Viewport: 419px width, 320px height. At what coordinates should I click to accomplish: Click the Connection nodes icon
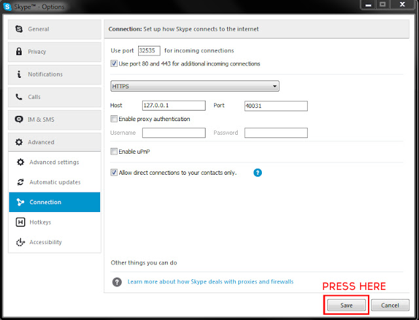20,202
